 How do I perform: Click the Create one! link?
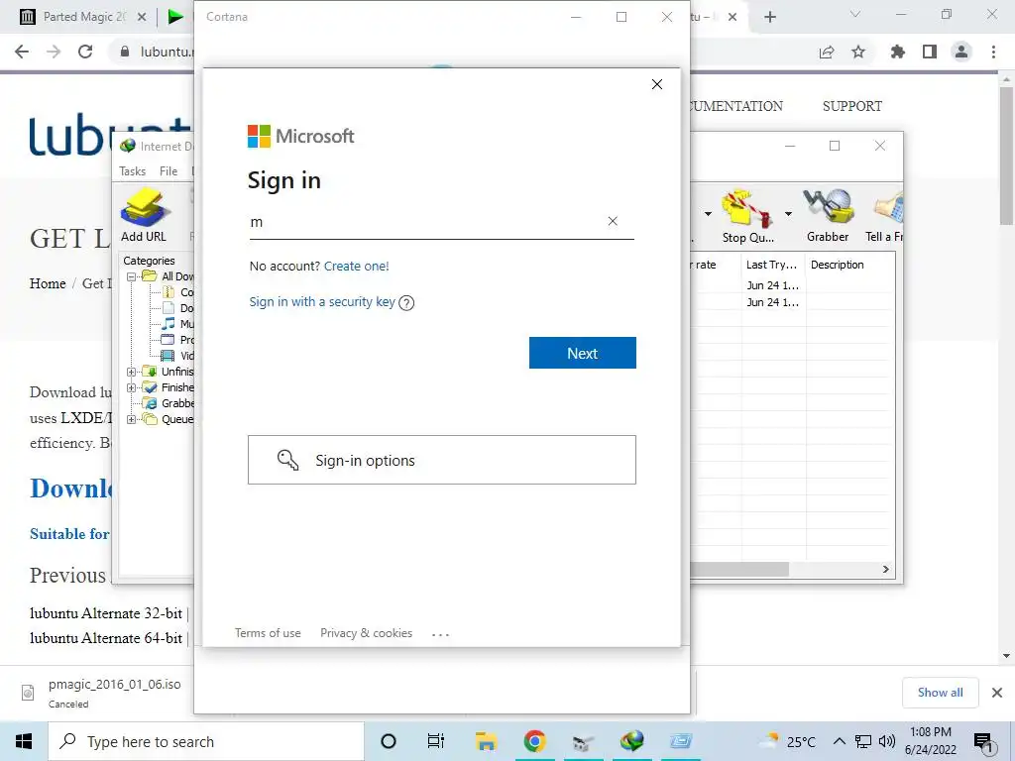[356, 266]
